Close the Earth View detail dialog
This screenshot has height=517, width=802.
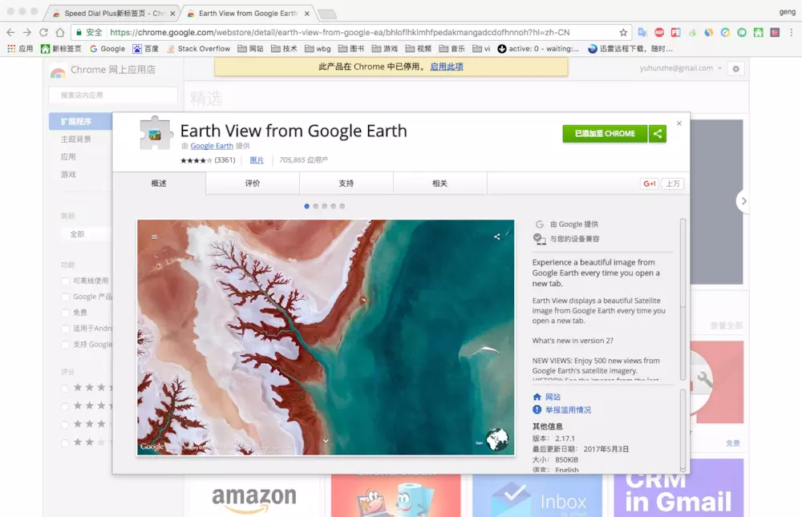pyautogui.click(x=678, y=123)
